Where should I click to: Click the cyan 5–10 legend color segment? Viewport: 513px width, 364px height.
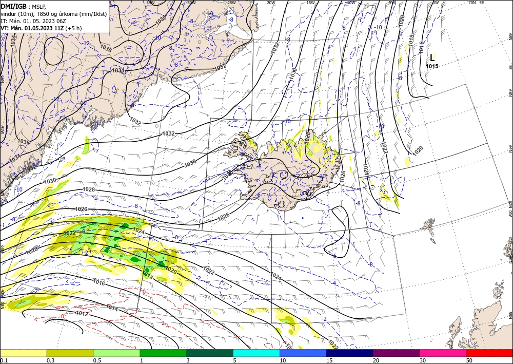point(256,353)
